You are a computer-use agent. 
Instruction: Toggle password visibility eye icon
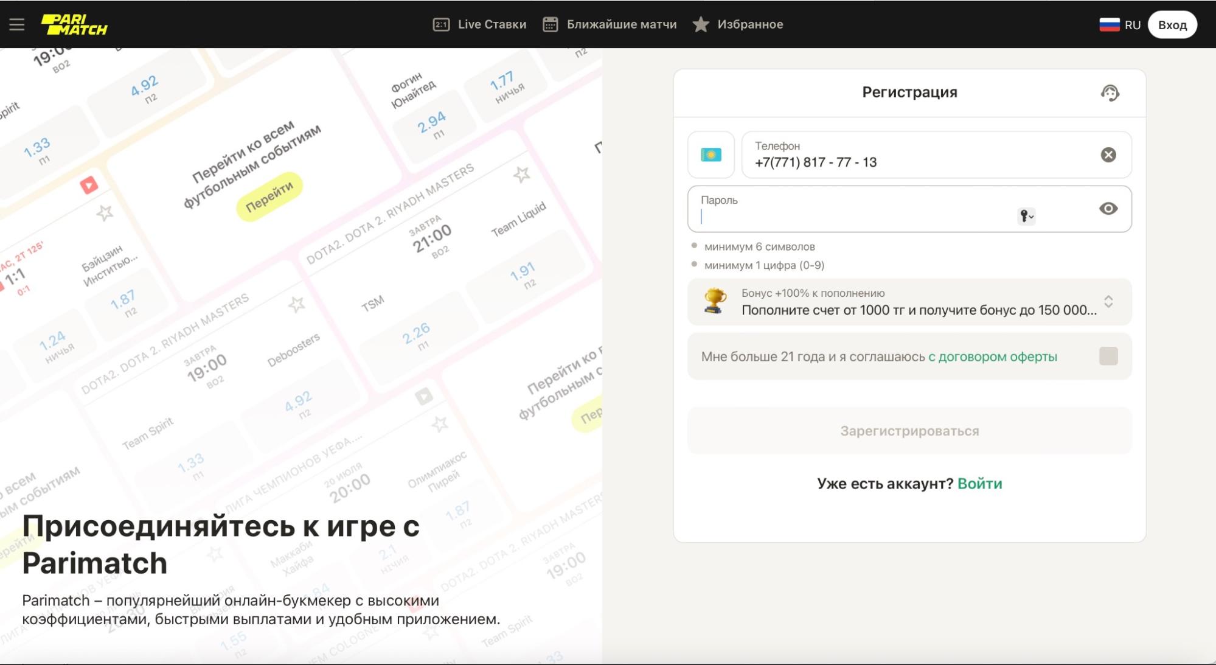pos(1108,209)
